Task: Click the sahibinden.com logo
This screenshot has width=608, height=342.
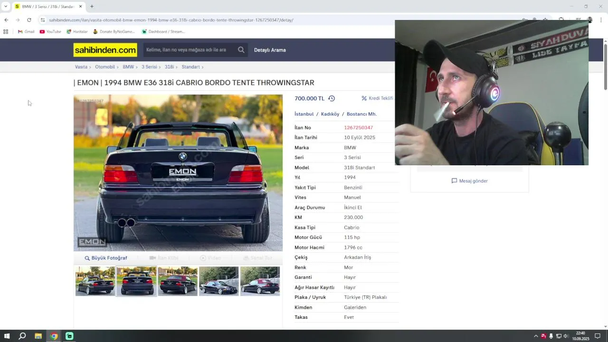Action: 105,50
